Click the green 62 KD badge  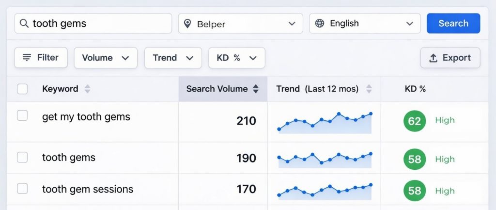415,121
